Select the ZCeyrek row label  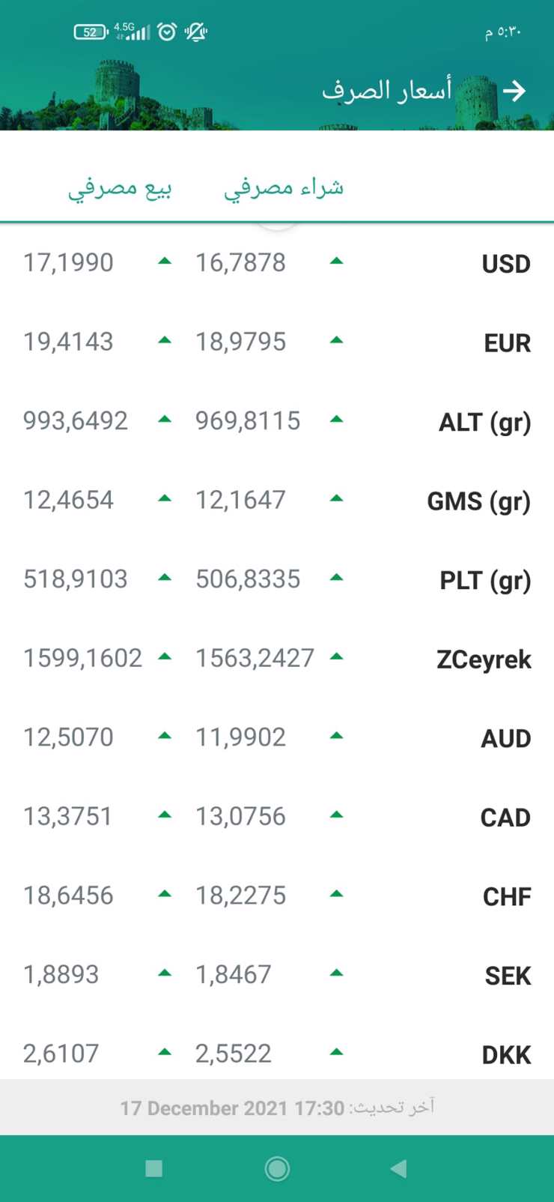(x=484, y=659)
